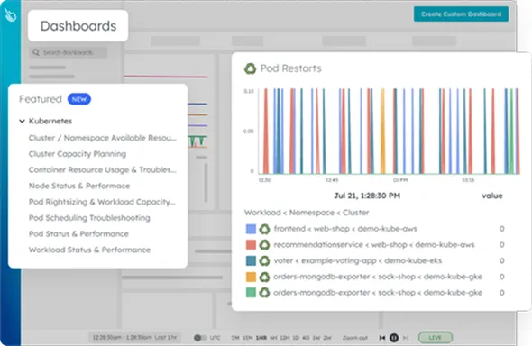Click the orange orders-mongodb-exporter recycle icon
Screen dimensions: 532x346
click(x=264, y=277)
